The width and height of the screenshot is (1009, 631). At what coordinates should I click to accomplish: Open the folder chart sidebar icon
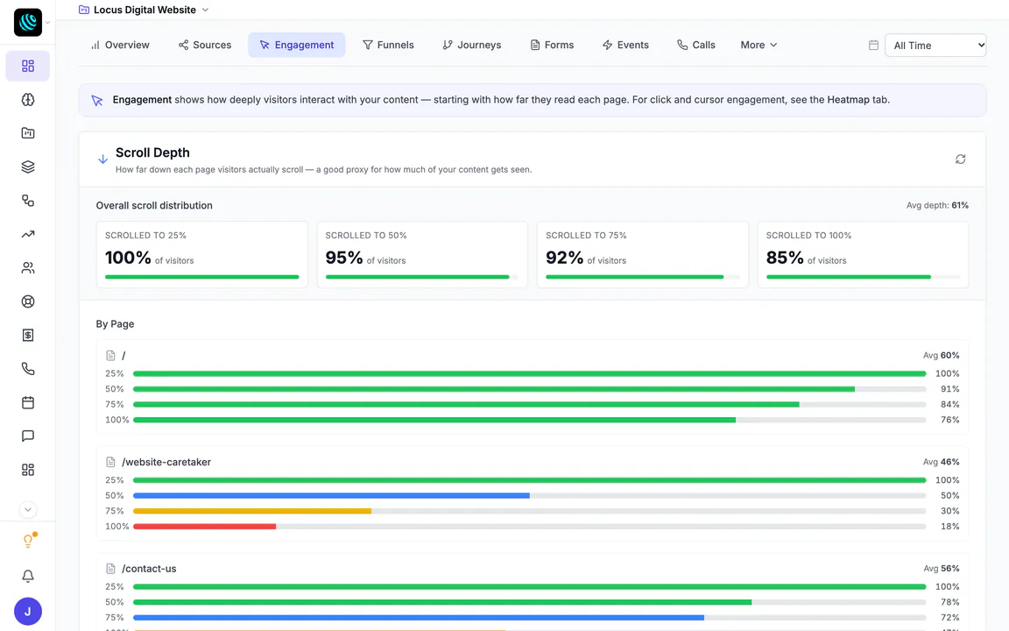[28, 133]
